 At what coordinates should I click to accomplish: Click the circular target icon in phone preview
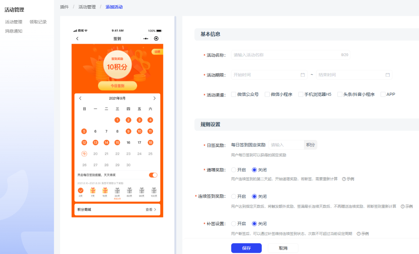[156, 38]
